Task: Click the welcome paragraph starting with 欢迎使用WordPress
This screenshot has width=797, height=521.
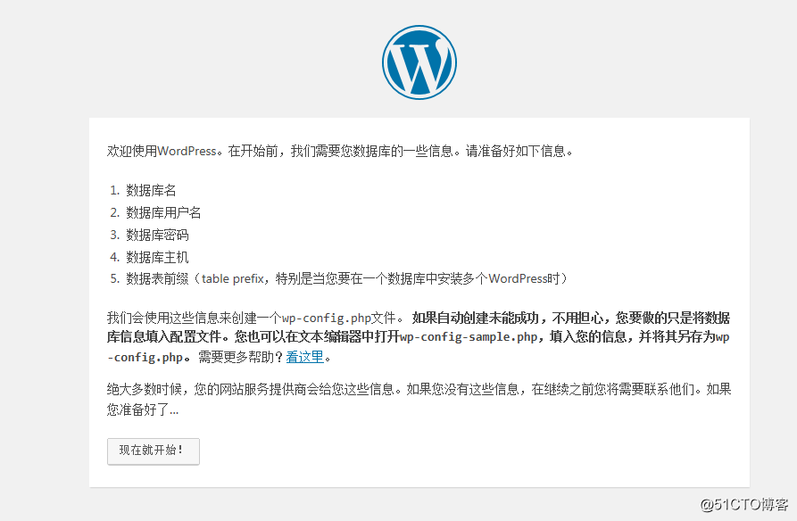Action: 357,151
